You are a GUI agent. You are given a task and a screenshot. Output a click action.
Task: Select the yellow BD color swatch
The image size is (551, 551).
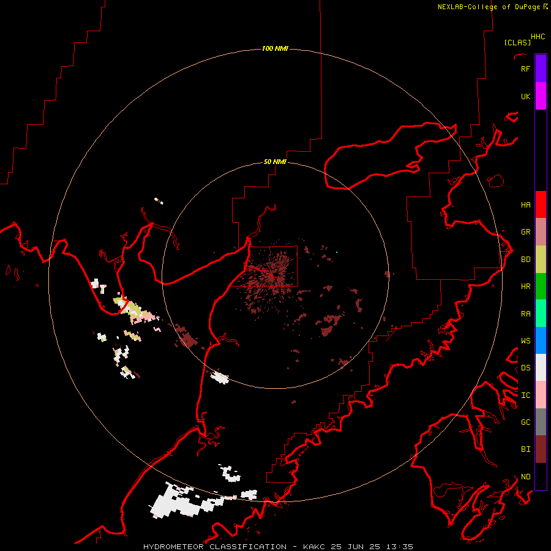pyautogui.click(x=541, y=260)
